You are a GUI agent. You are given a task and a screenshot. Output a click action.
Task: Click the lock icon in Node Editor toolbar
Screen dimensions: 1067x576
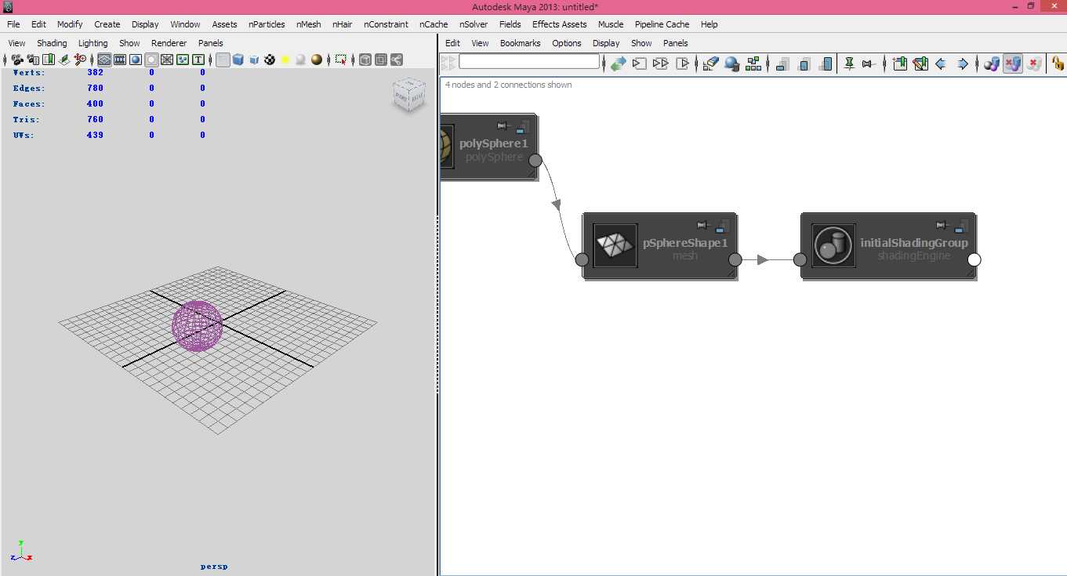click(x=1058, y=63)
